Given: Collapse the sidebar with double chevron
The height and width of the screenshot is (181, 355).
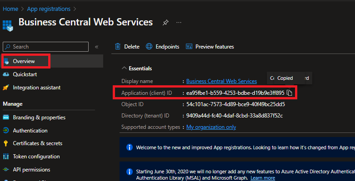Looking at the screenshot, I should (97, 47).
